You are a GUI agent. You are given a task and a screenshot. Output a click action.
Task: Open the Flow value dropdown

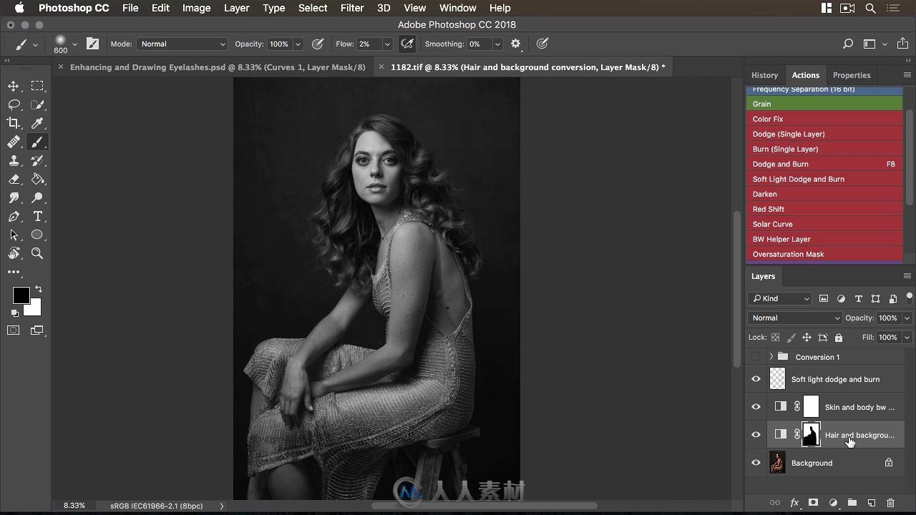[x=387, y=44]
